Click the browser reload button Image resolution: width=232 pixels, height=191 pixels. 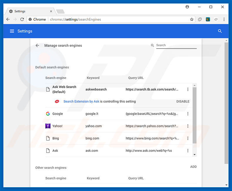coord(22,19)
